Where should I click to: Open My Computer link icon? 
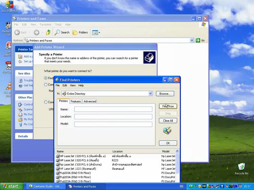point(20,124)
